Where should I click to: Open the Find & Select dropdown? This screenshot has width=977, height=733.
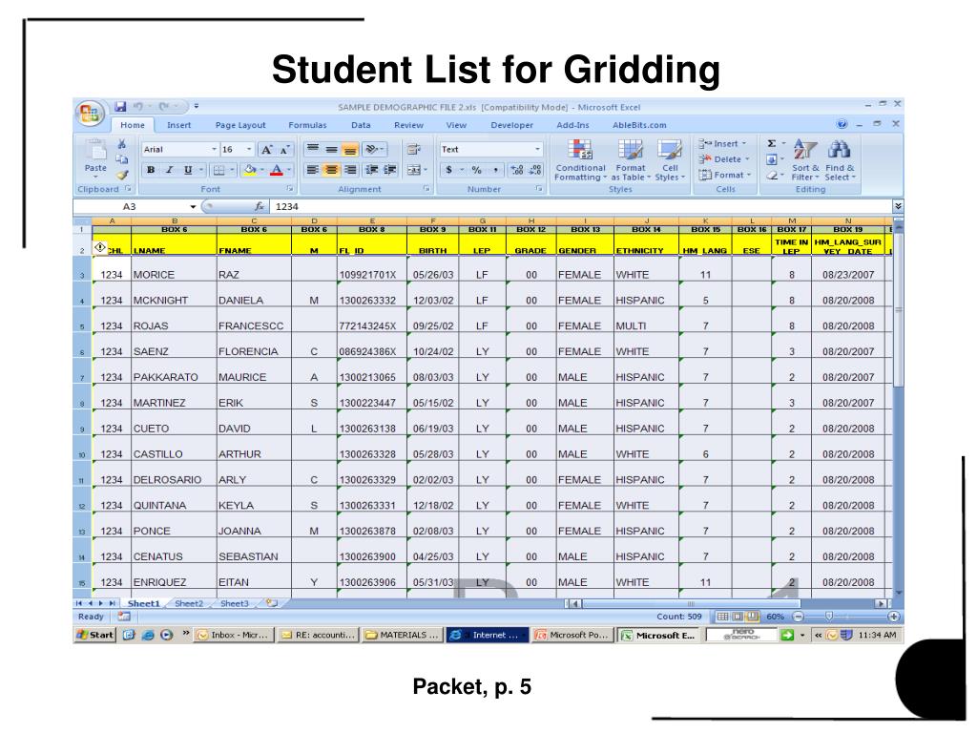point(840,160)
